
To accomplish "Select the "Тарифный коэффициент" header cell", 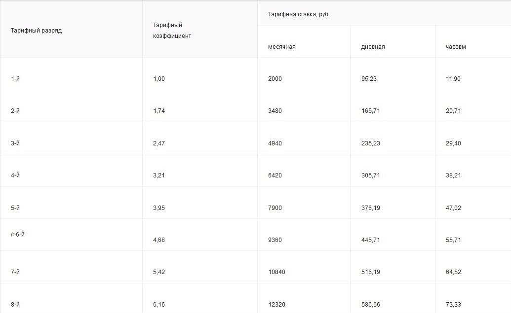I will point(172,31).
